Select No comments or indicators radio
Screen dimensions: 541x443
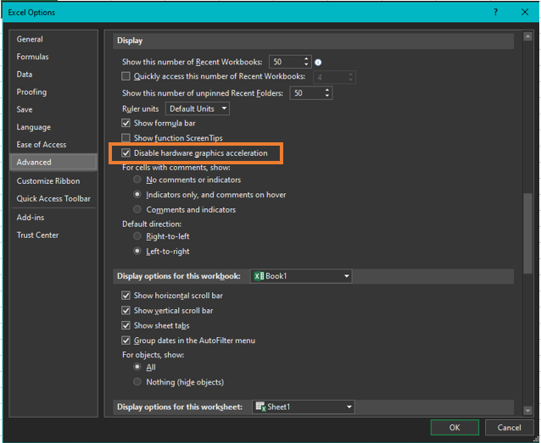(137, 180)
